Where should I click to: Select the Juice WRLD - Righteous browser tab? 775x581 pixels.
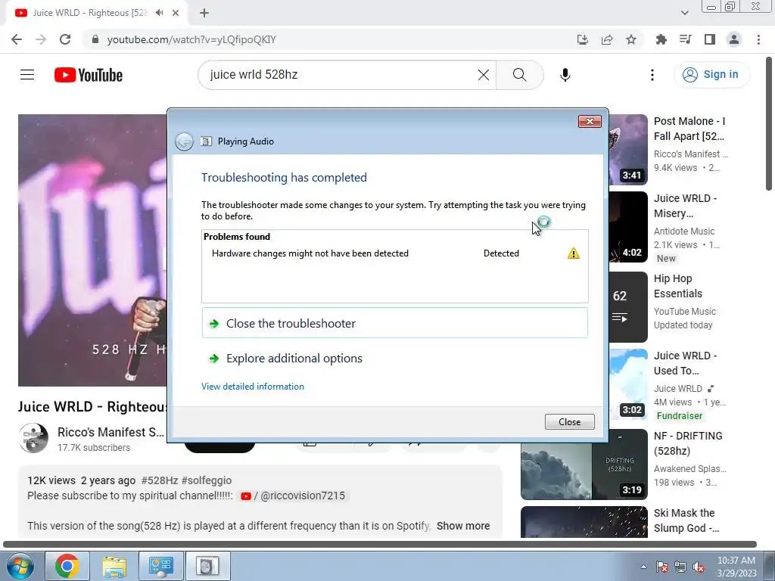coord(96,13)
